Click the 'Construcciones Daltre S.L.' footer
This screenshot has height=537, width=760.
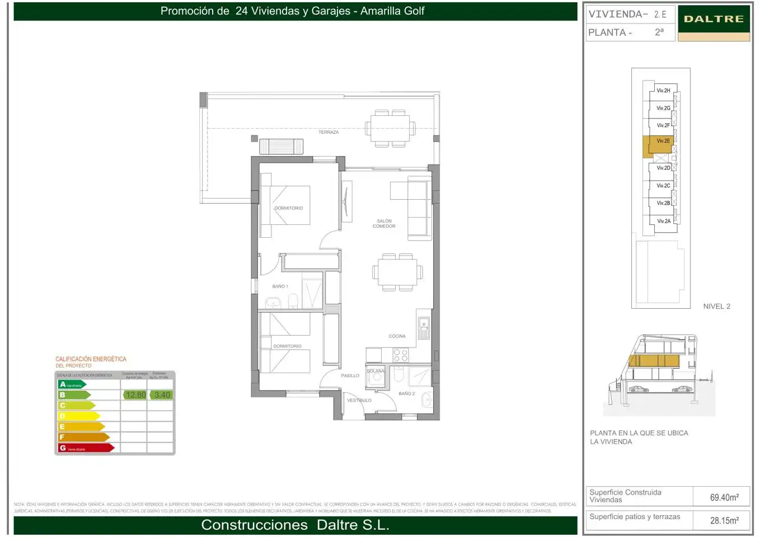pyautogui.click(x=295, y=525)
